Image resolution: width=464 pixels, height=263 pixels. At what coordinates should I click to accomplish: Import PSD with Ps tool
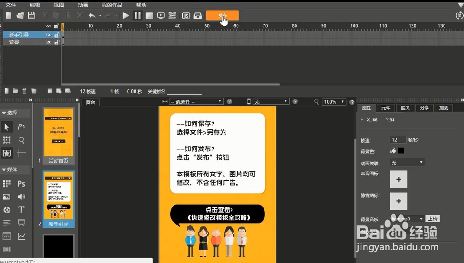tap(21, 184)
